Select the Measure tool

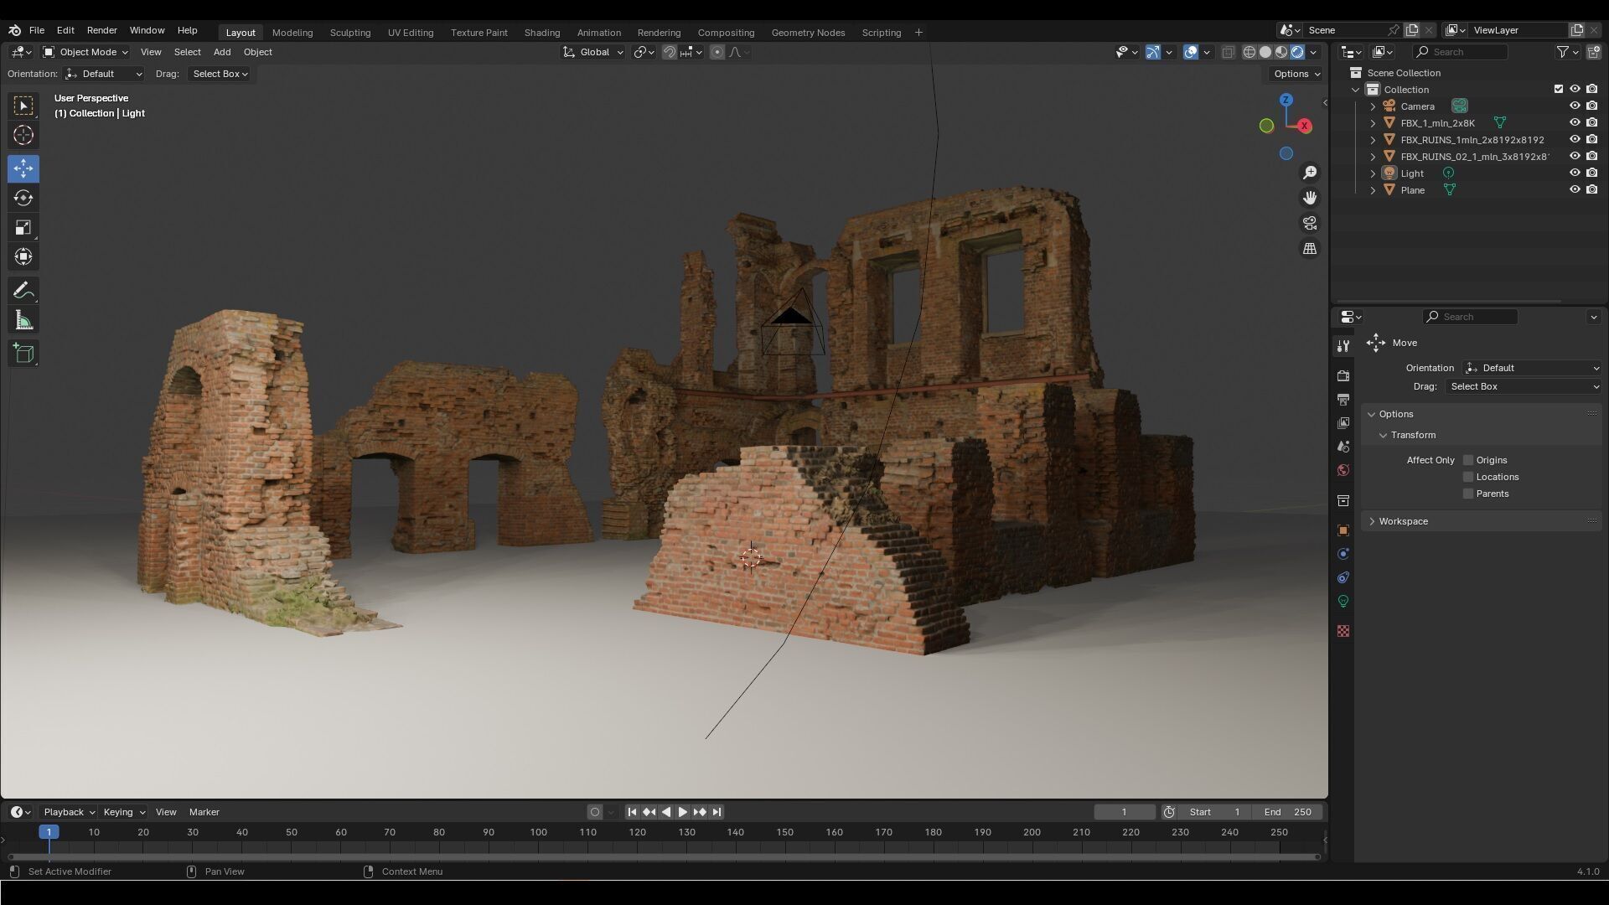pyautogui.click(x=23, y=321)
